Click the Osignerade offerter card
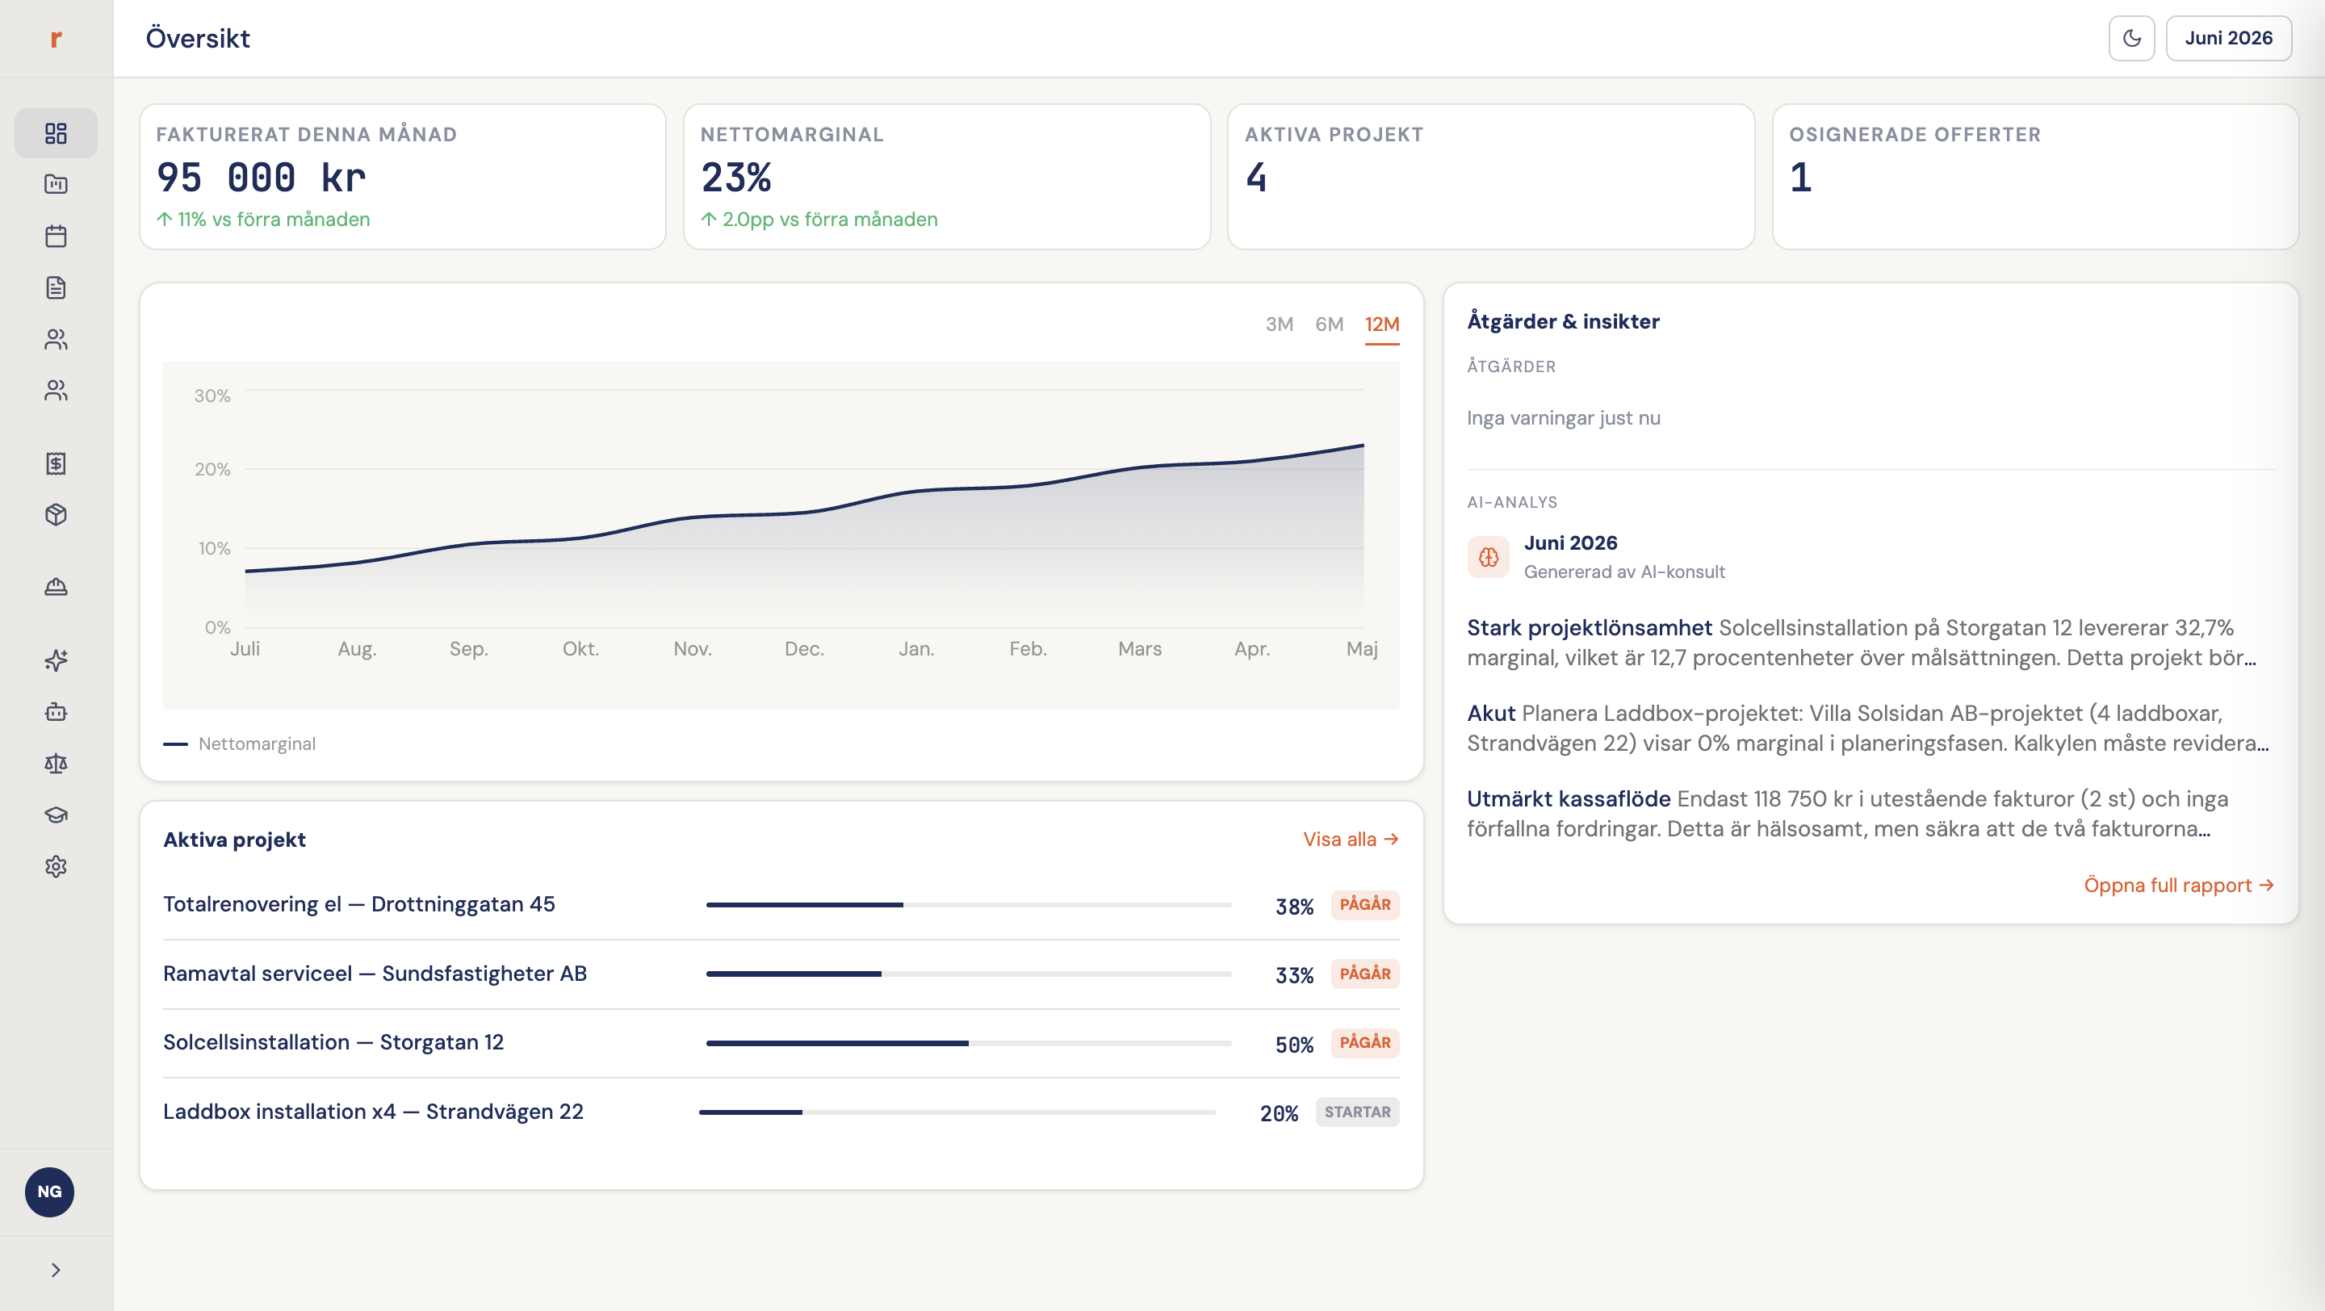The width and height of the screenshot is (2325, 1311). [x=2035, y=177]
